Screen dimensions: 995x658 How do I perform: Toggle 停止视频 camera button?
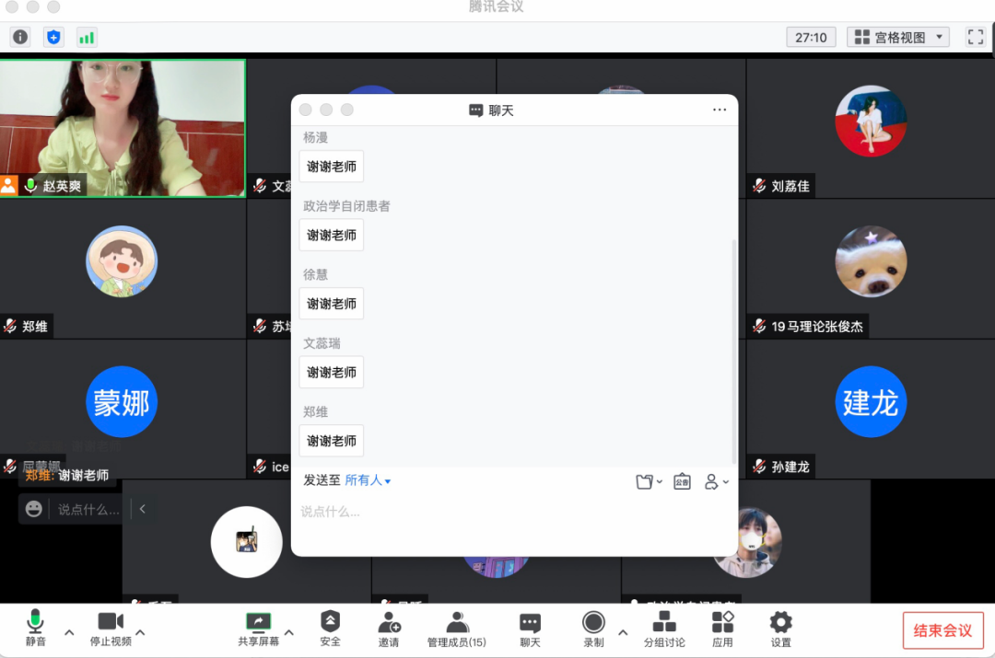click(x=111, y=629)
